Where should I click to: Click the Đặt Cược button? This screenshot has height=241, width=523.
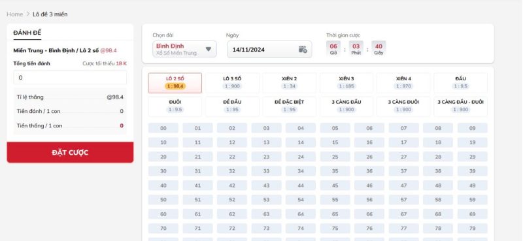click(70, 152)
